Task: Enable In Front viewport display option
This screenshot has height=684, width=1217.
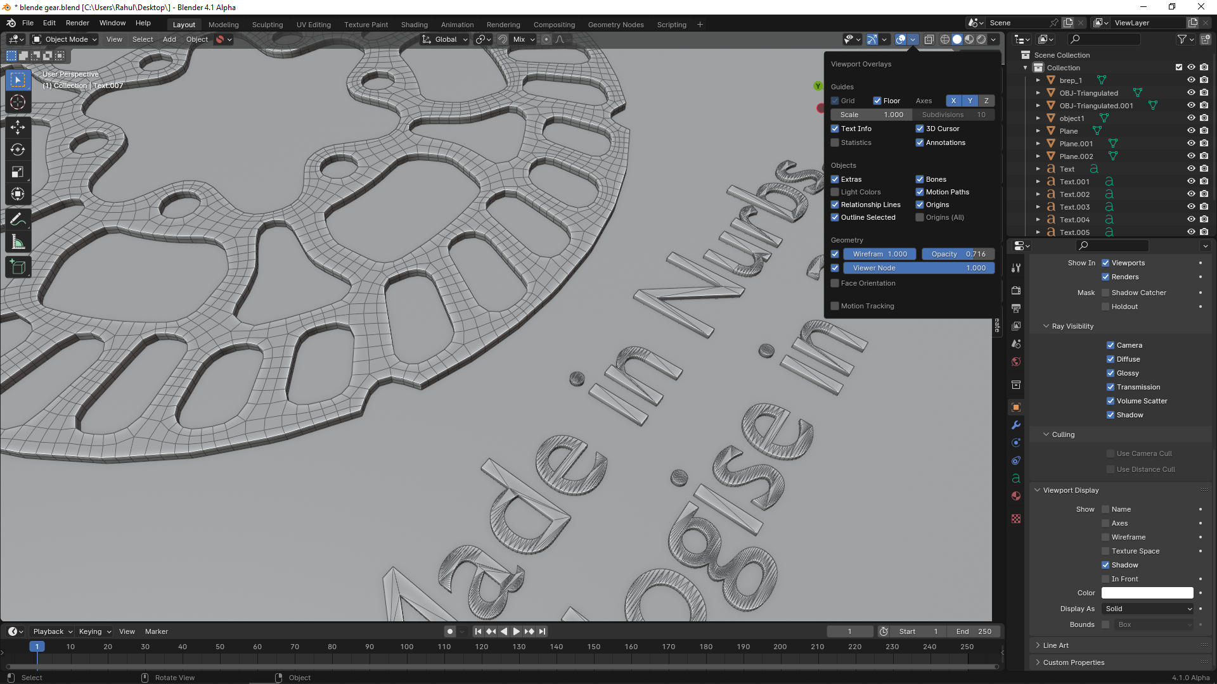Action: click(1105, 579)
